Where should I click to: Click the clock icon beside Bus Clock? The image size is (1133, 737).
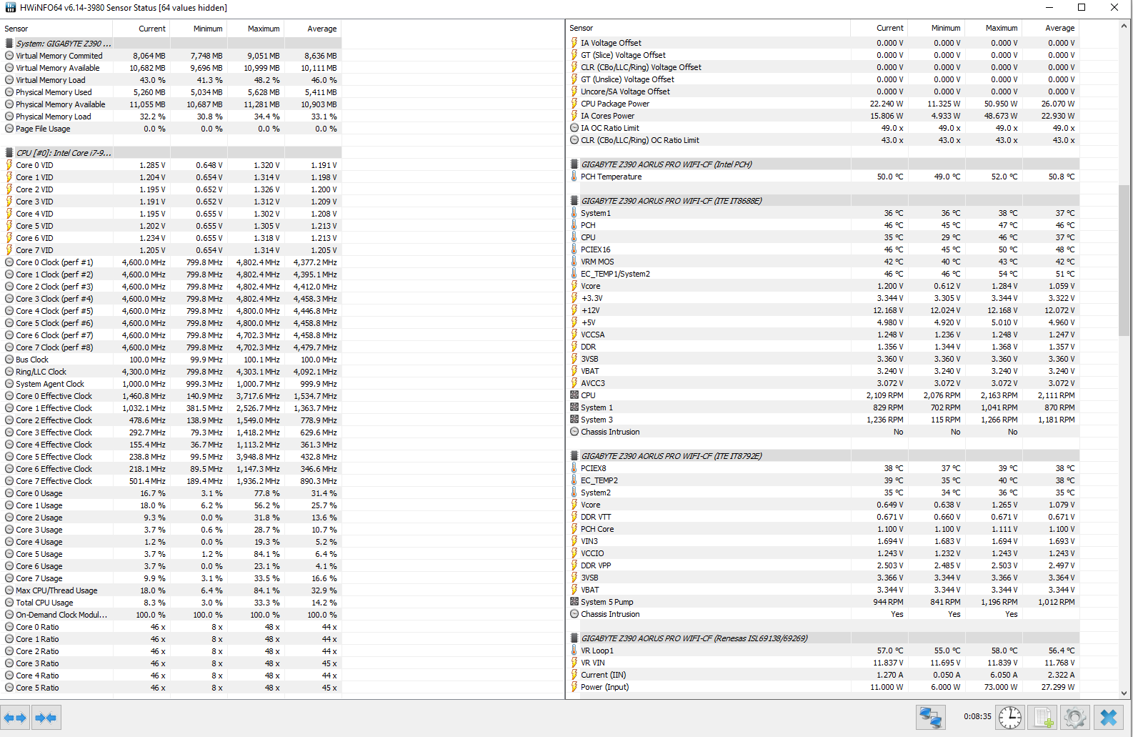point(9,360)
